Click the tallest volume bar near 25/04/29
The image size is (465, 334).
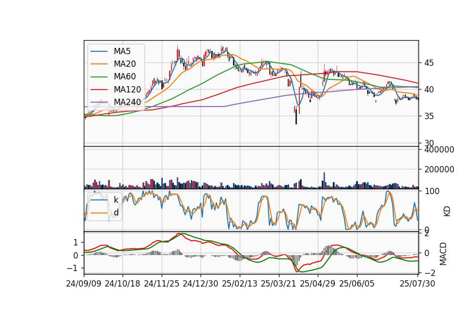[x=324, y=181]
